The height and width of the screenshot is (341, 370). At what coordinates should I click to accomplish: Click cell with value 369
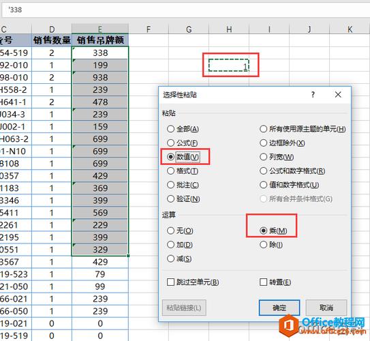100,188
